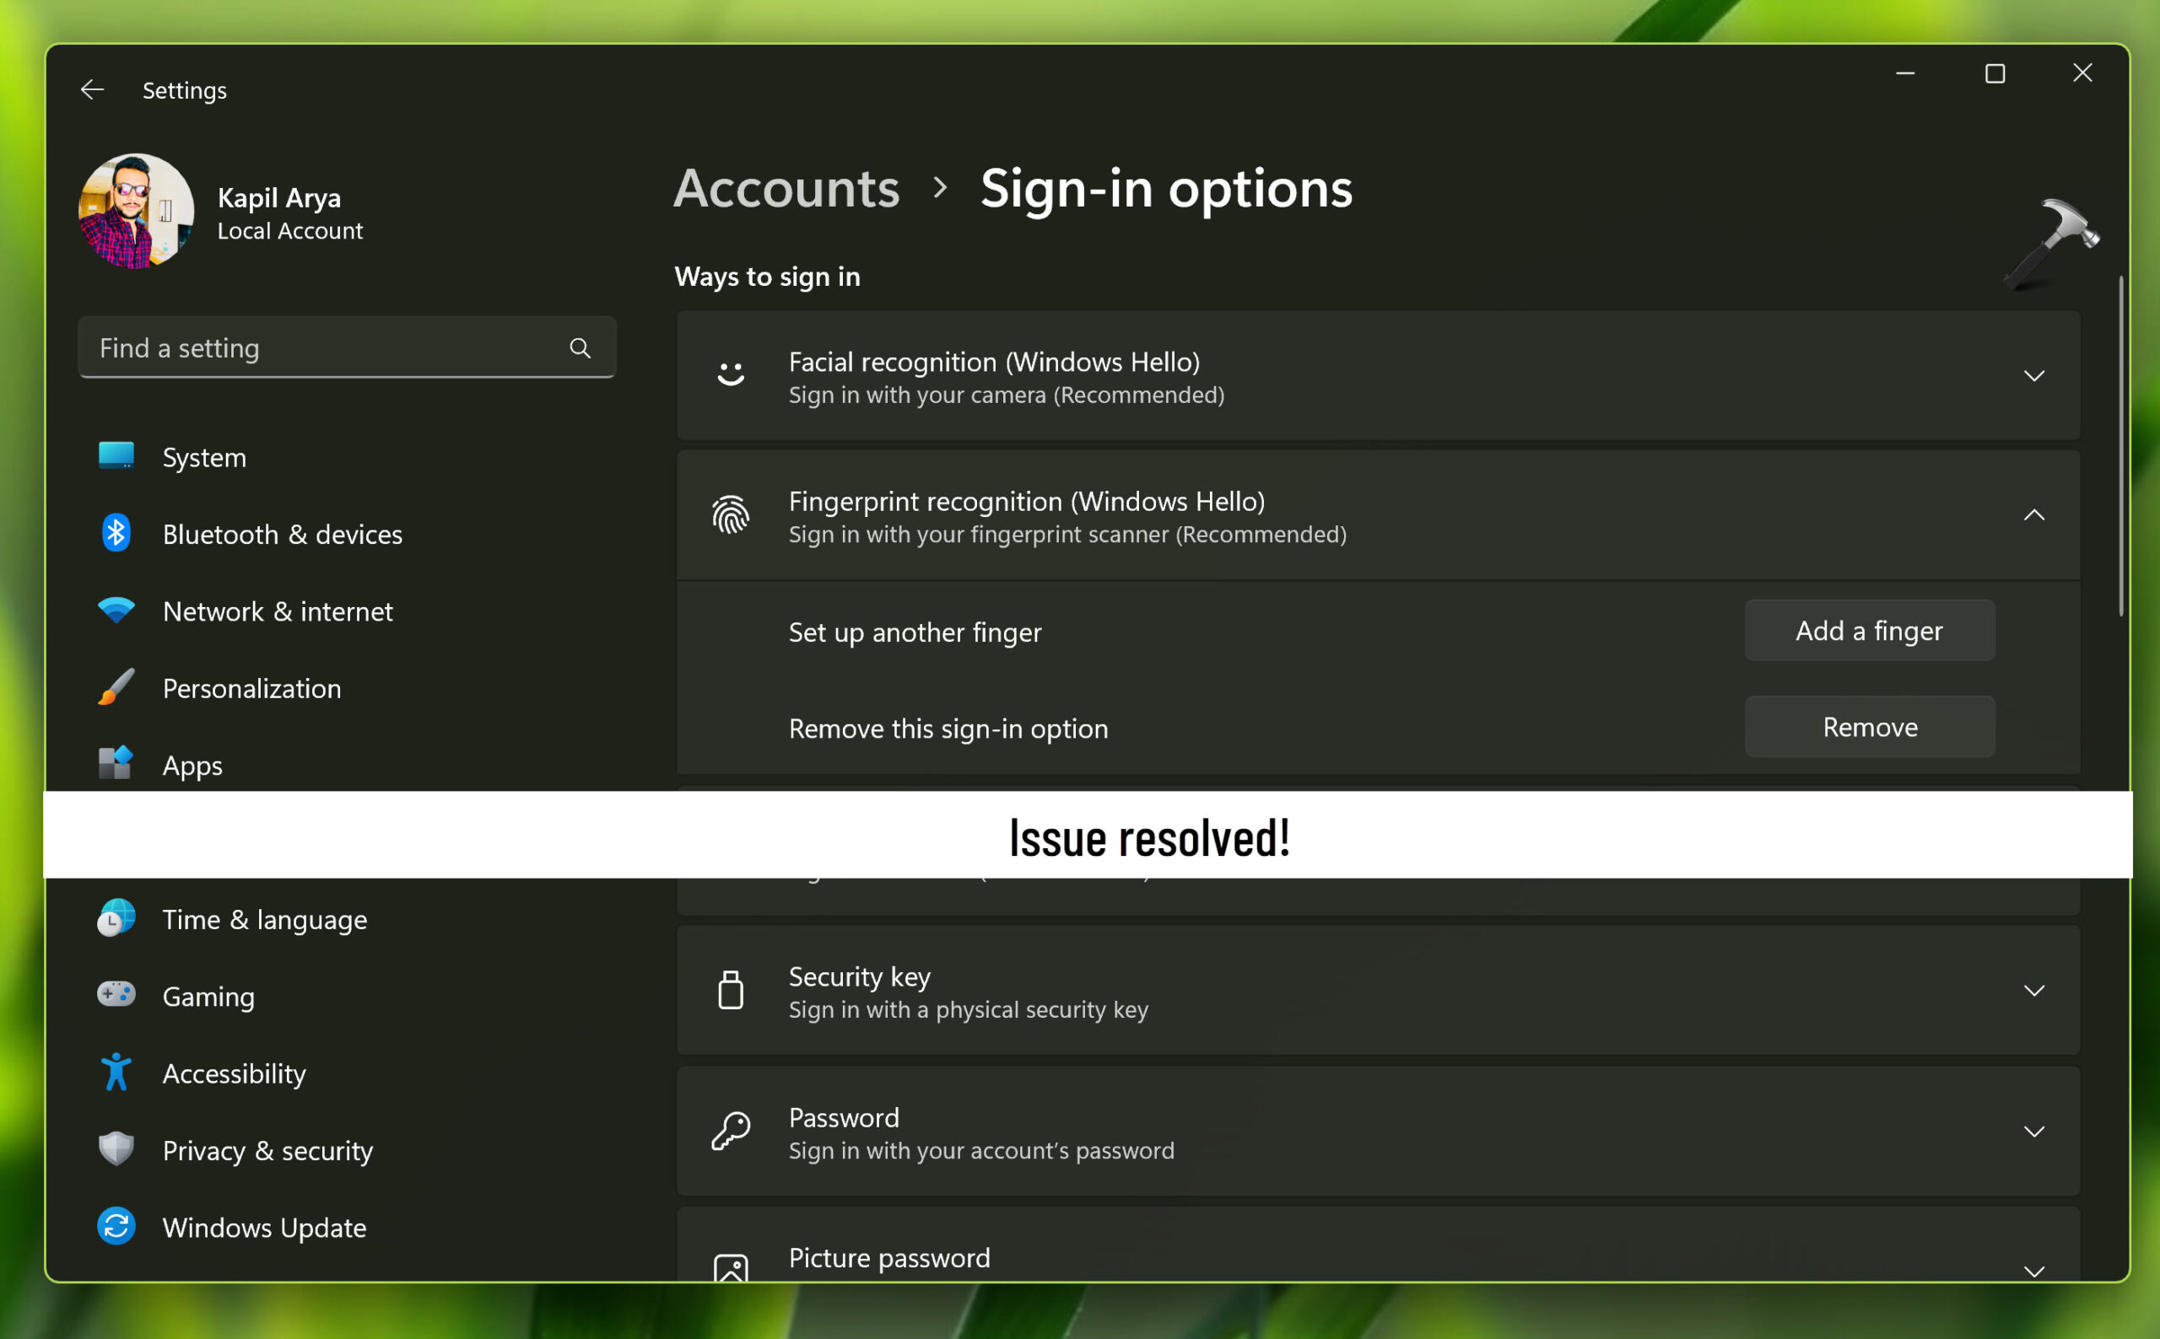This screenshot has height=1339, width=2160.
Task: Expand the Security key section
Action: (x=2033, y=991)
